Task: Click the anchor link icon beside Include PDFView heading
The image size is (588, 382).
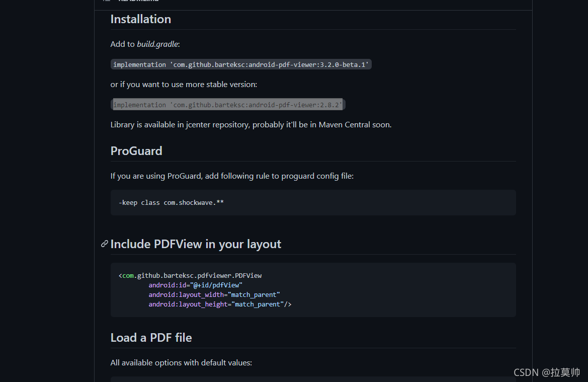Action: (x=105, y=244)
